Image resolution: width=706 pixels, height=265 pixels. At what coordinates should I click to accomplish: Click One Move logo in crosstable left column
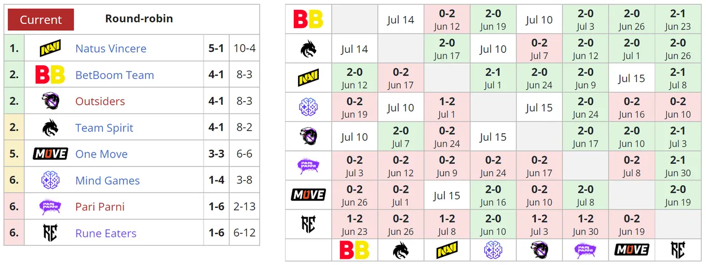click(x=308, y=195)
